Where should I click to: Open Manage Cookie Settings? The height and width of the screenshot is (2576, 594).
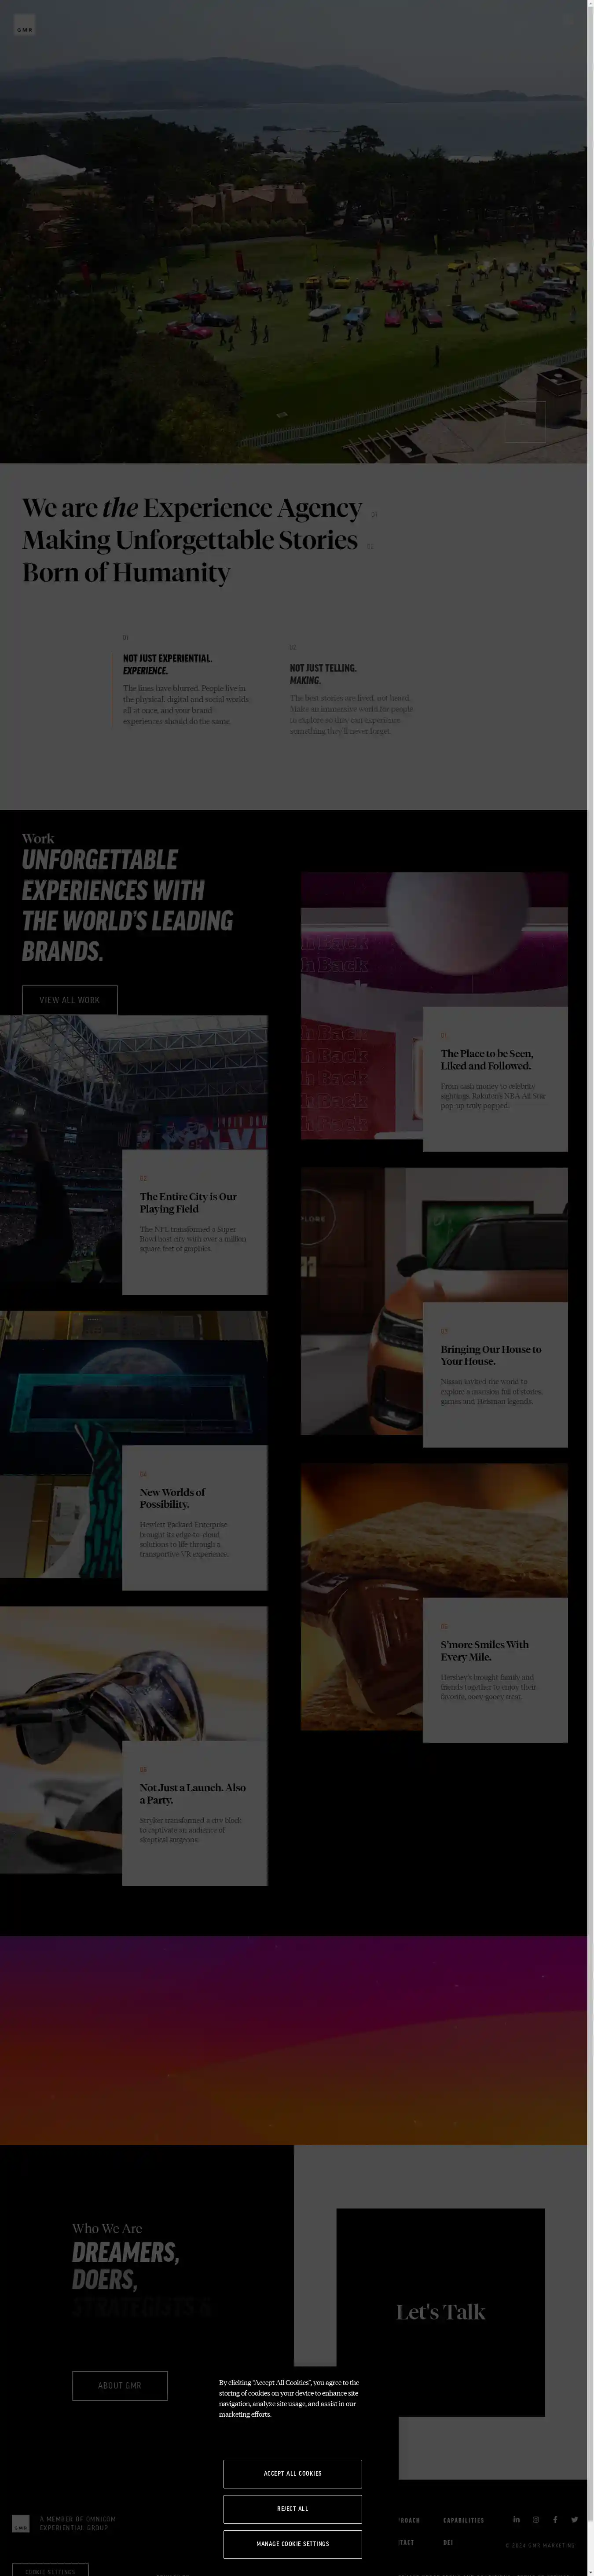point(293,2543)
